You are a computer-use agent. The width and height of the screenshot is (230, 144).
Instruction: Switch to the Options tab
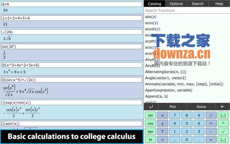pos(176,4)
